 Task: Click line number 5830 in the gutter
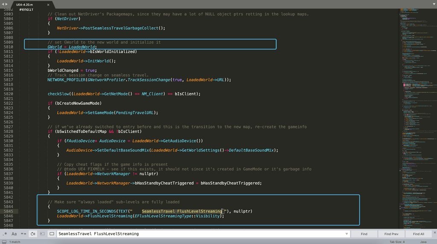(9, 141)
